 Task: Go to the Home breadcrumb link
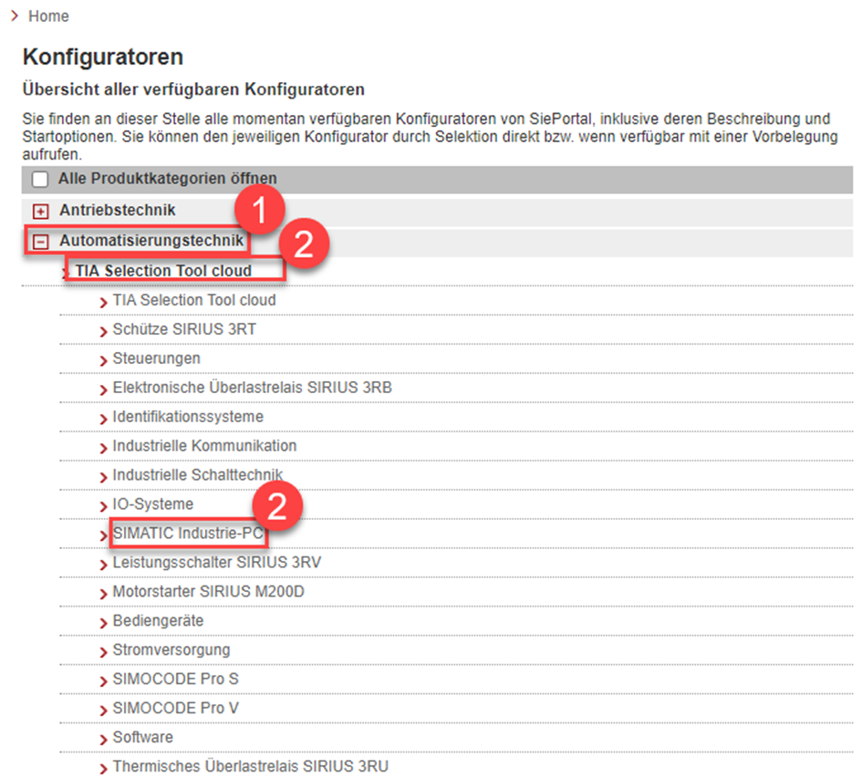coord(48,16)
